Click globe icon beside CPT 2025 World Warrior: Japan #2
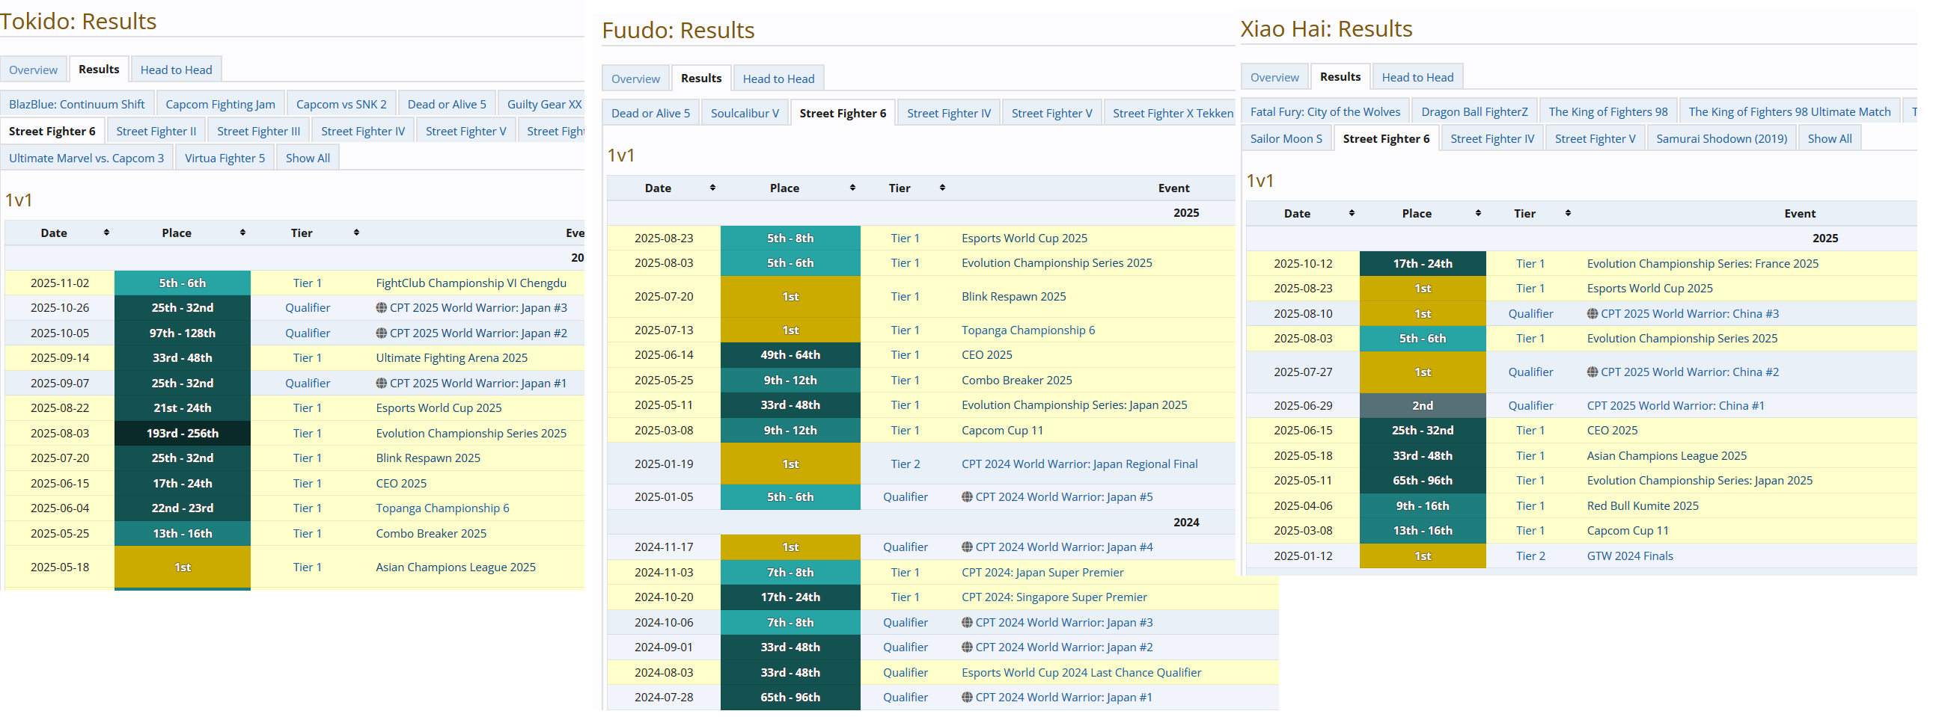1942x717 pixels. (381, 333)
